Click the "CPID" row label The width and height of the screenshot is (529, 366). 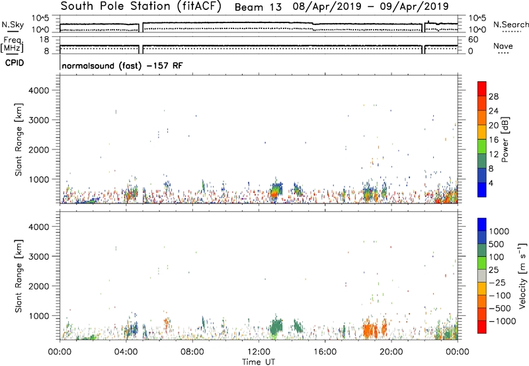pyautogui.click(x=15, y=63)
